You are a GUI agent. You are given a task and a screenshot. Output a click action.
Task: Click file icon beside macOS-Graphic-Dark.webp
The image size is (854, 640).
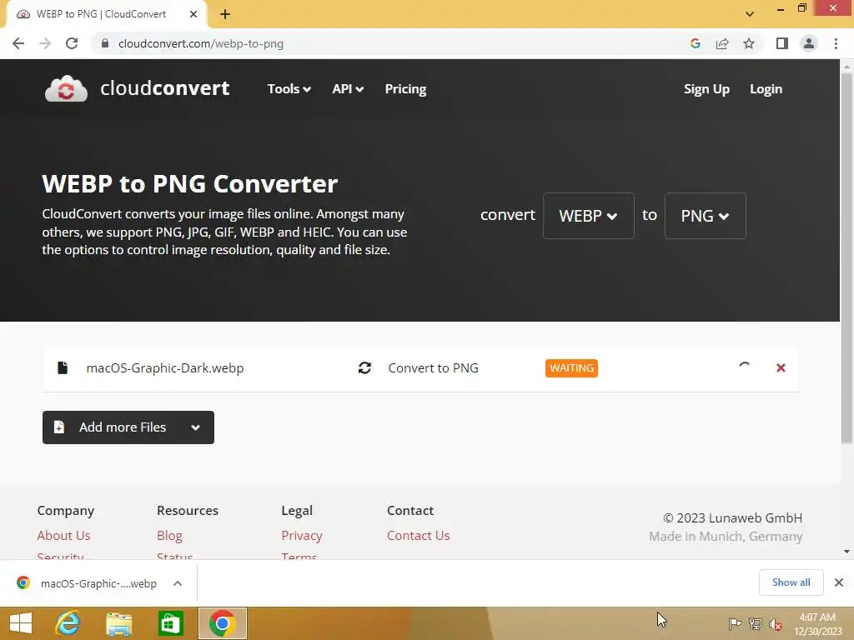[63, 367]
